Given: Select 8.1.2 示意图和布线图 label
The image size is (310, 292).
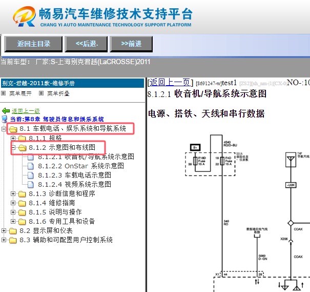Looking at the screenshot, I should tap(62, 147).
